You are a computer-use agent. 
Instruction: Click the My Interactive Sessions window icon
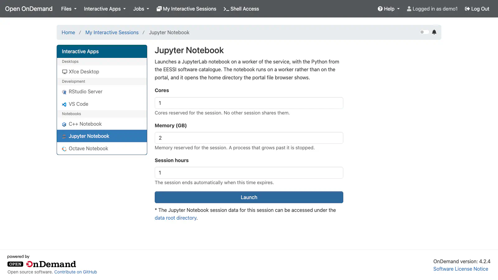coord(159,9)
